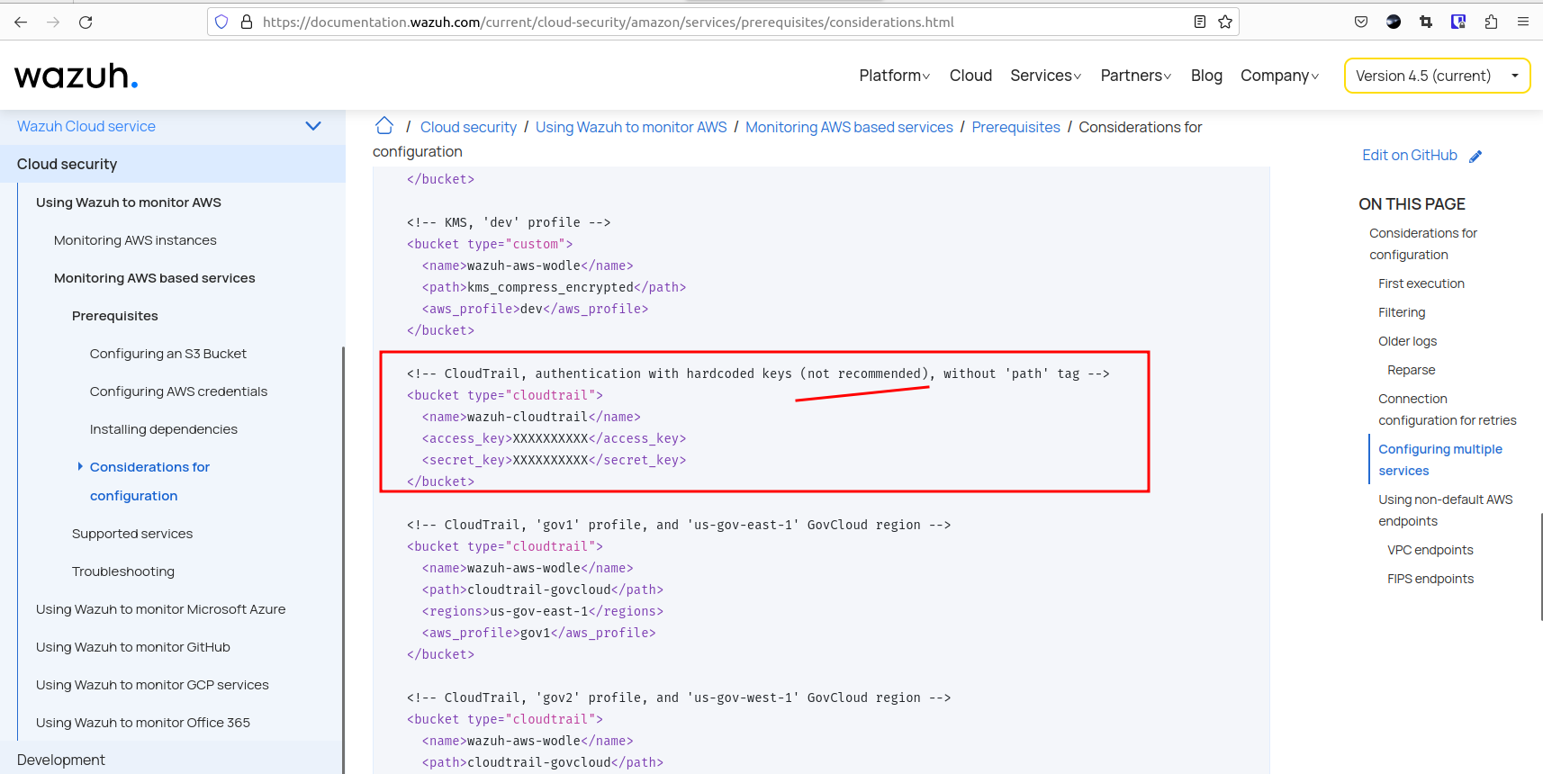Open the crop screenshot extension icon
The width and height of the screenshot is (1543, 774).
pos(1426,22)
